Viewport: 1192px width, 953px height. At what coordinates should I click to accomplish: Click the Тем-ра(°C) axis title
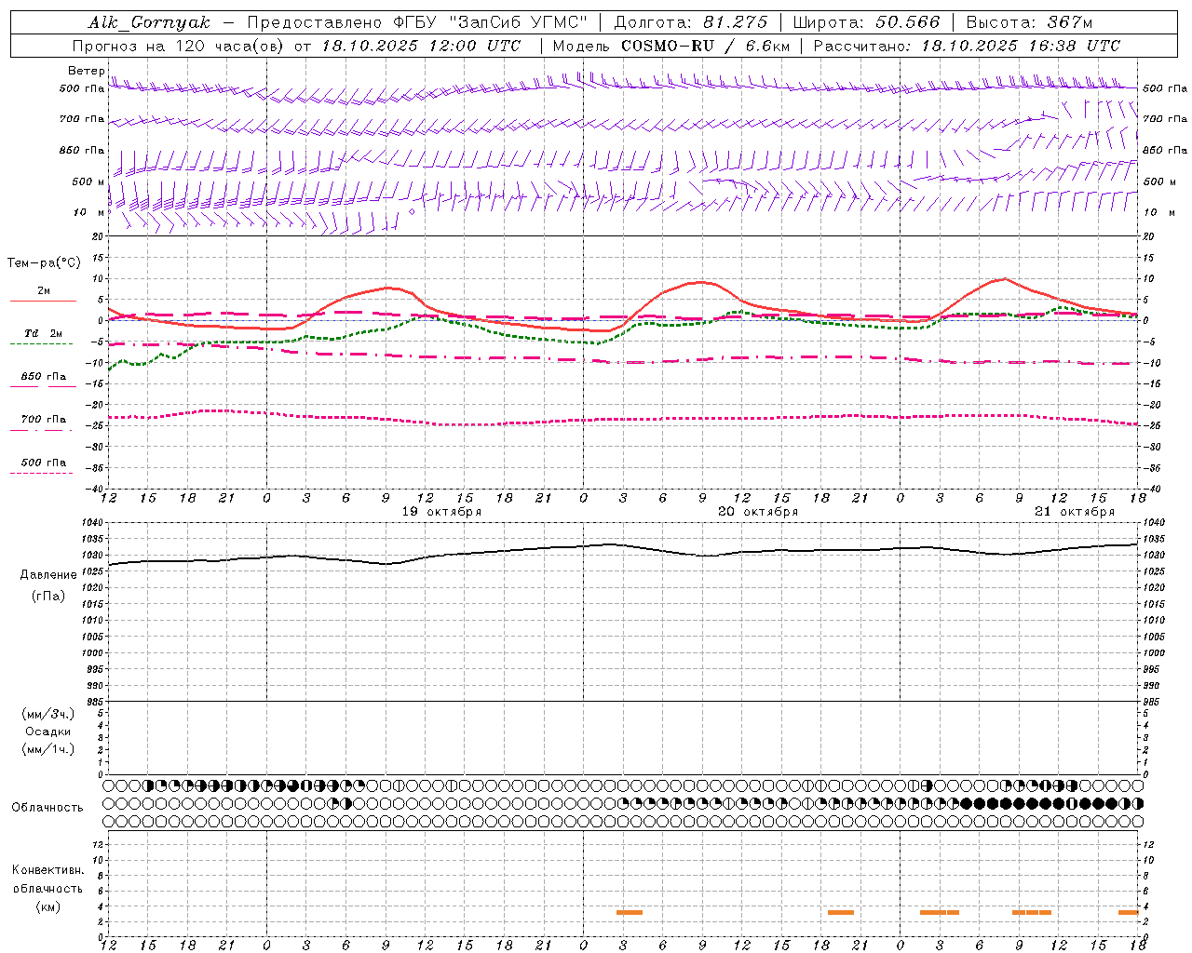coord(44,263)
